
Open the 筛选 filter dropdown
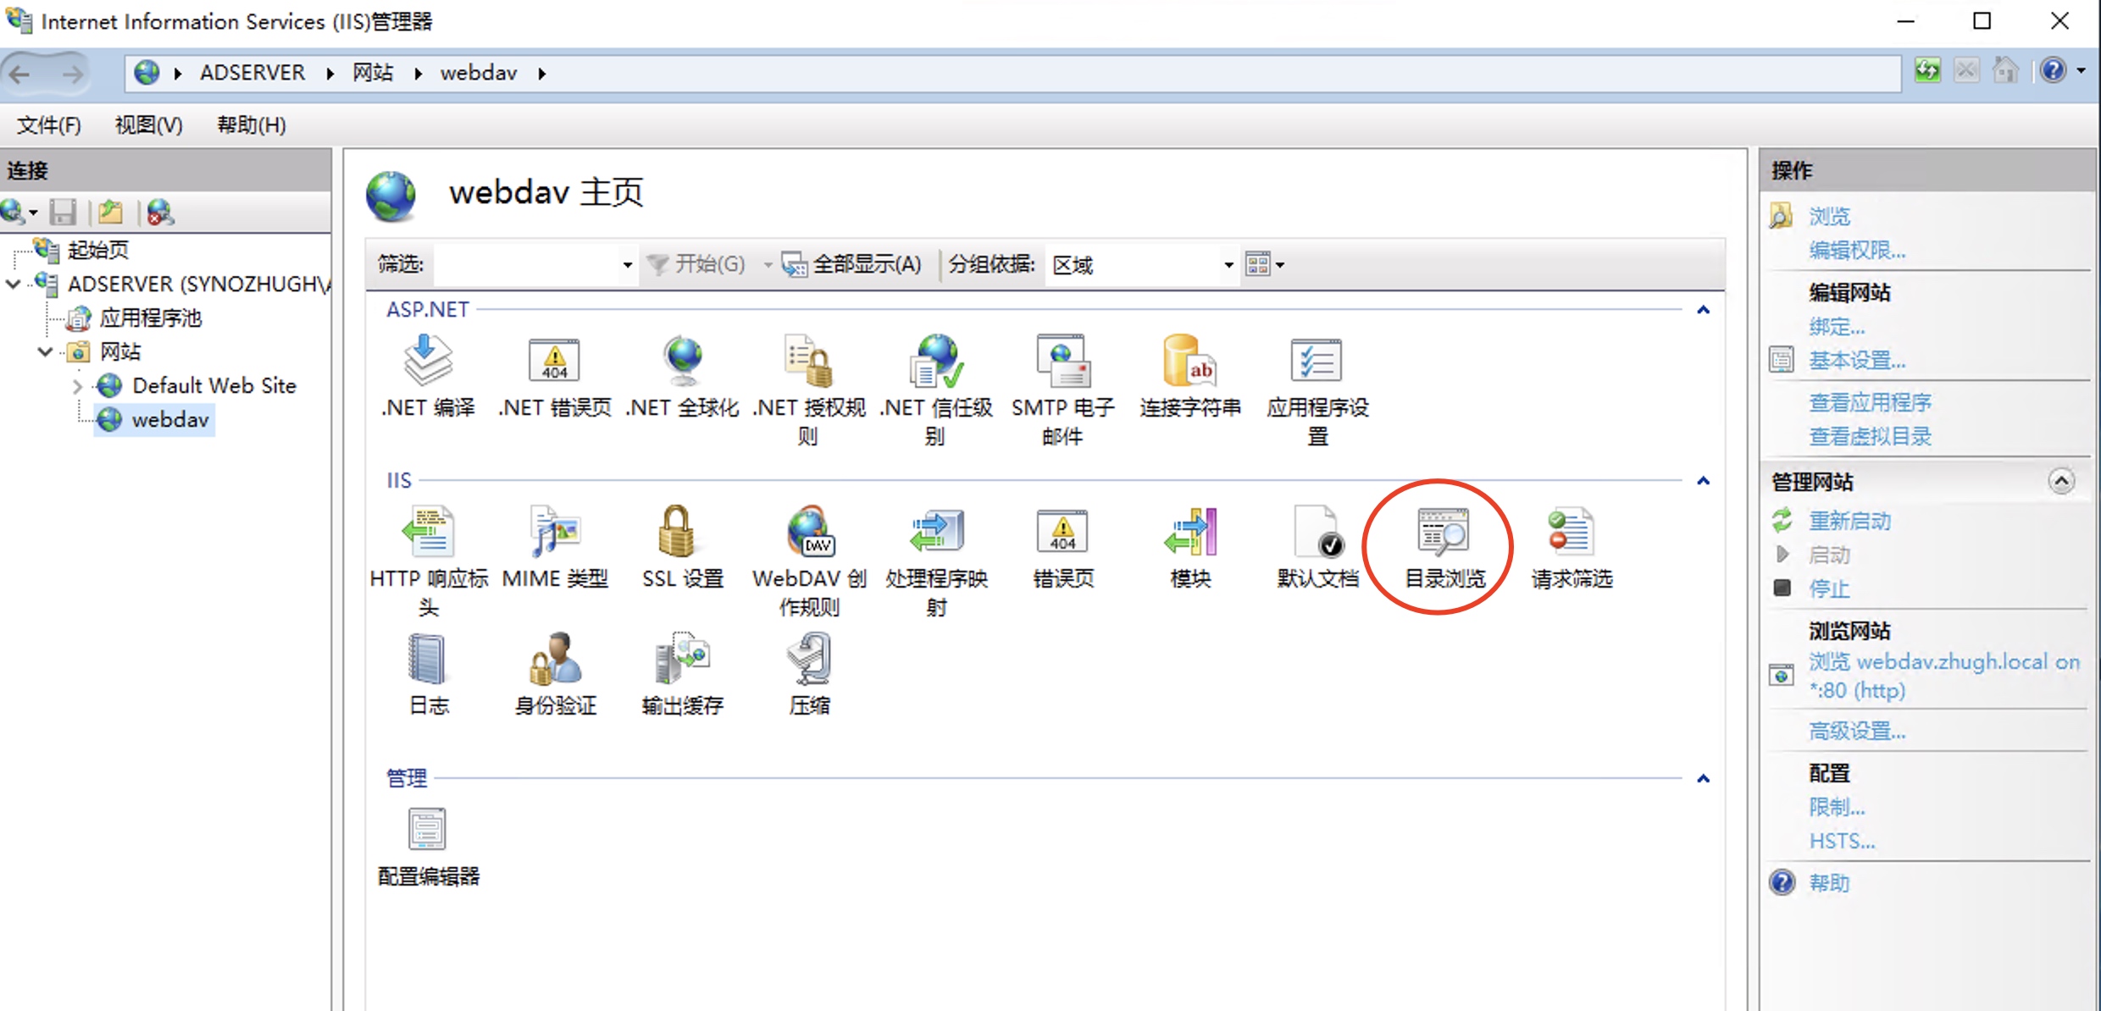(x=628, y=265)
